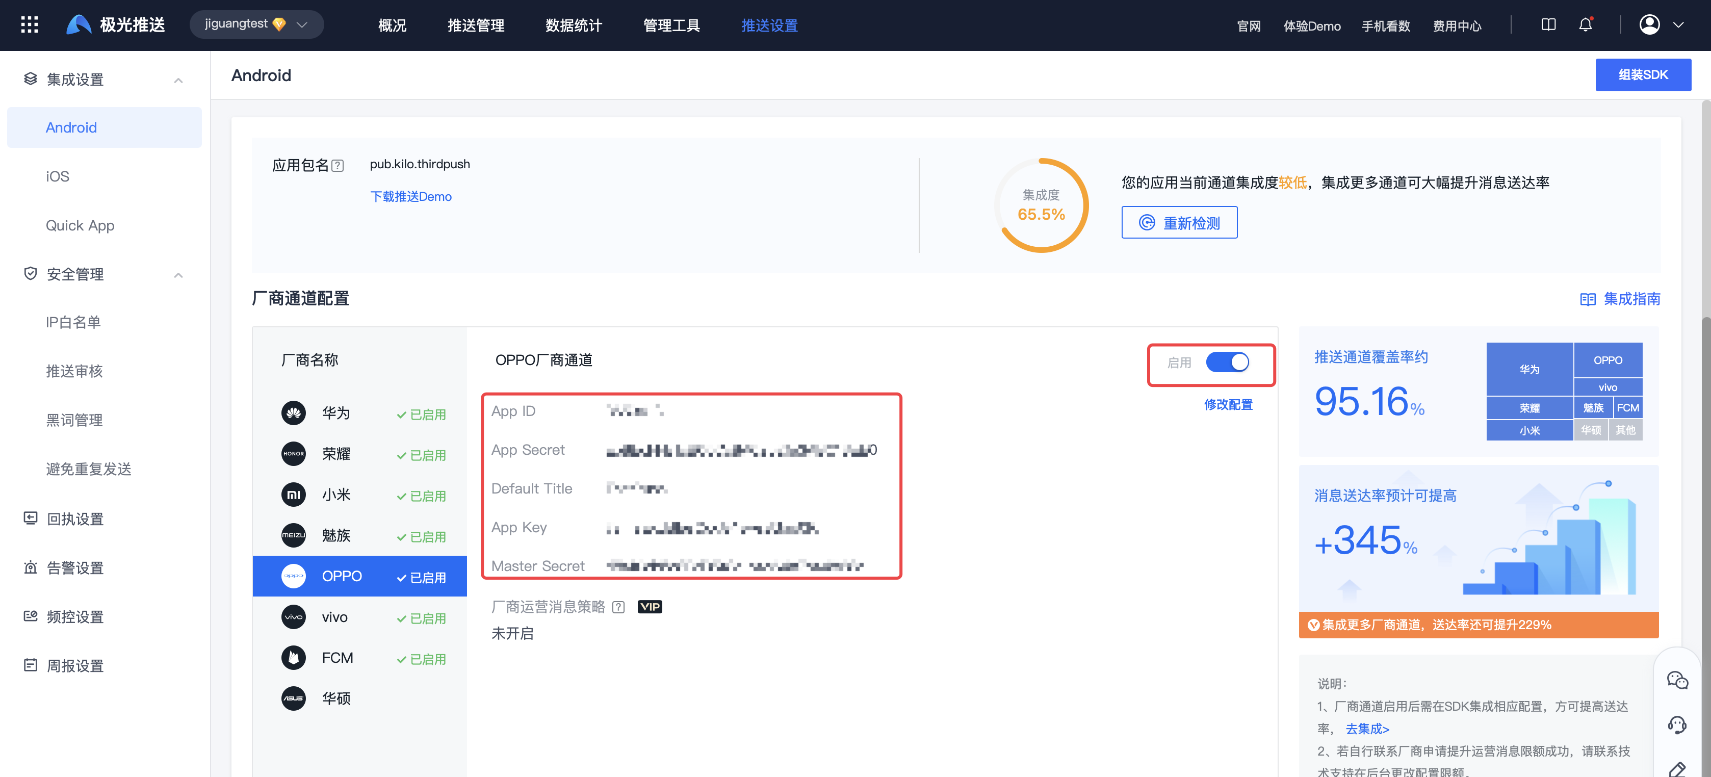
Task: Open WeChat contact floating icon
Action: (x=1677, y=680)
